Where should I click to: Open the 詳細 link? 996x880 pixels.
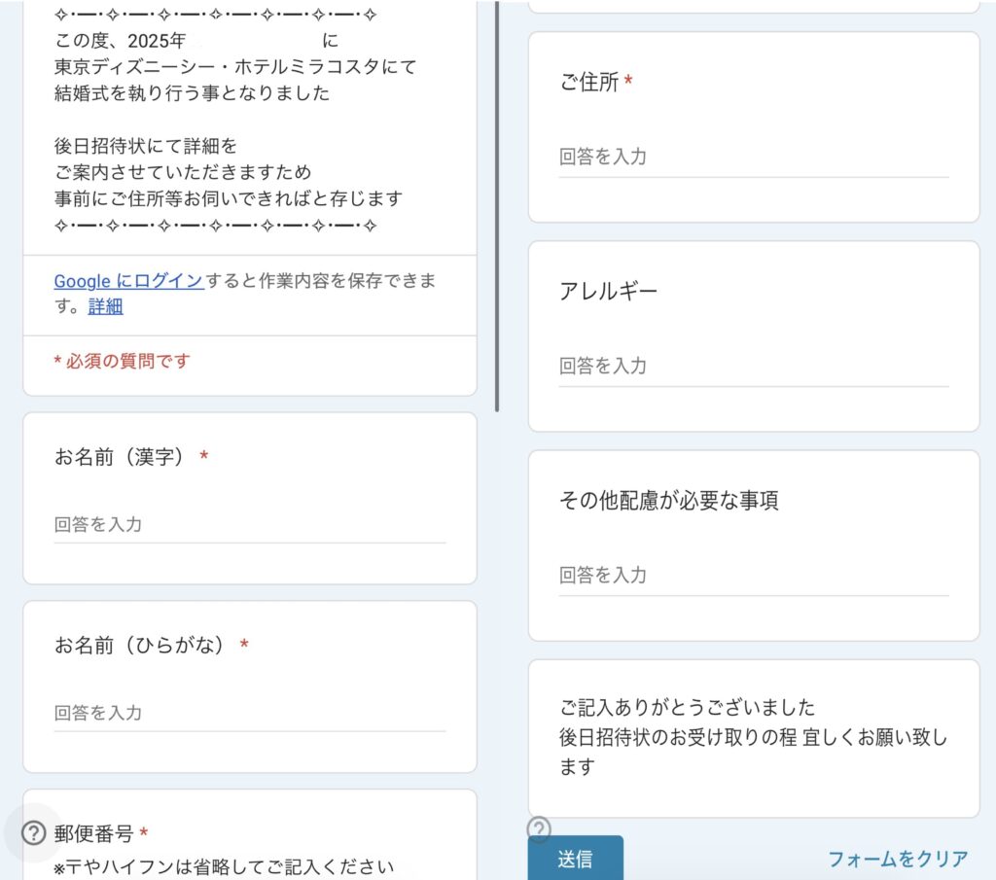pos(105,306)
